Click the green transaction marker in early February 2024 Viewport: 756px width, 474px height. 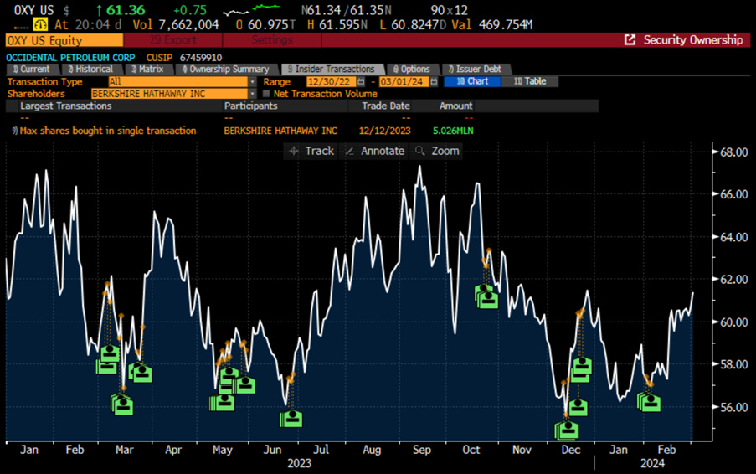pyautogui.click(x=649, y=402)
